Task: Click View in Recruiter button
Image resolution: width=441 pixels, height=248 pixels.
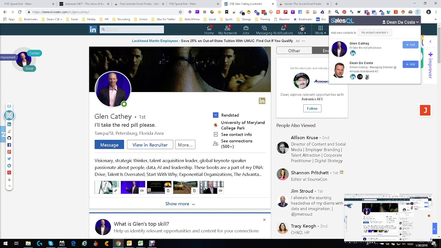Action: (150, 145)
